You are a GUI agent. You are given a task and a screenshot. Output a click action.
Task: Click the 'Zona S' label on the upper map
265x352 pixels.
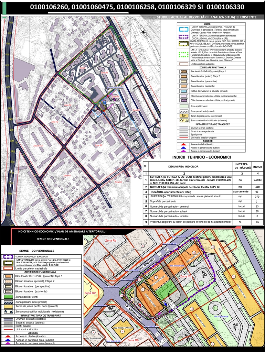coord(82,68)
